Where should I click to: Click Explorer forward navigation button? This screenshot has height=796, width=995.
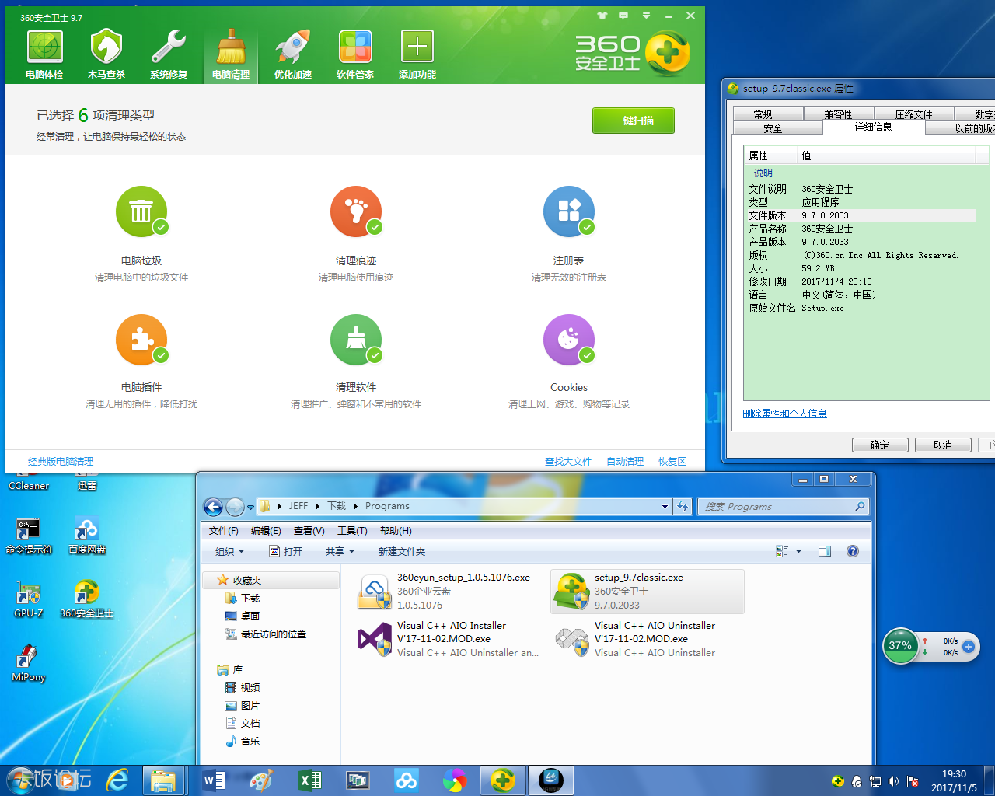pos(235,507)
